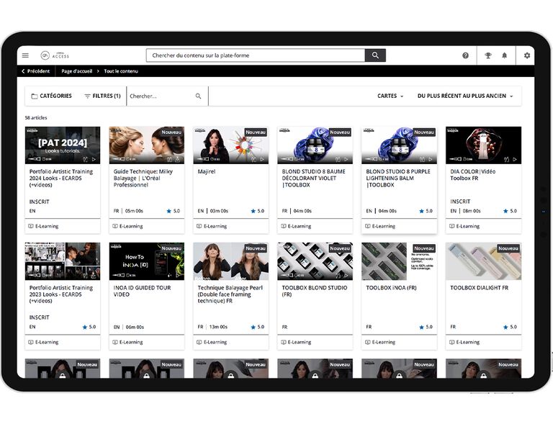
Task: Click the Milky Balayage thumbnail image
Action: pyautogui.click(x=147, y=145)
